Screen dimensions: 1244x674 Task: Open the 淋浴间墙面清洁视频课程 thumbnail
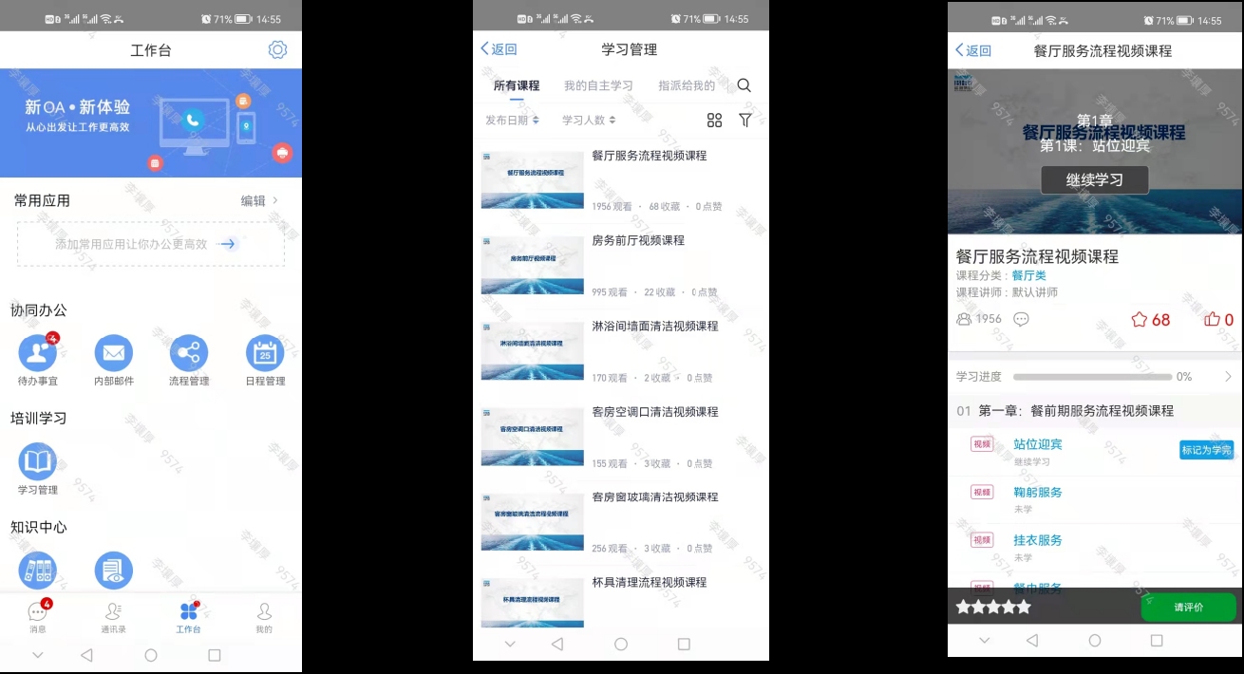(532, 351)
